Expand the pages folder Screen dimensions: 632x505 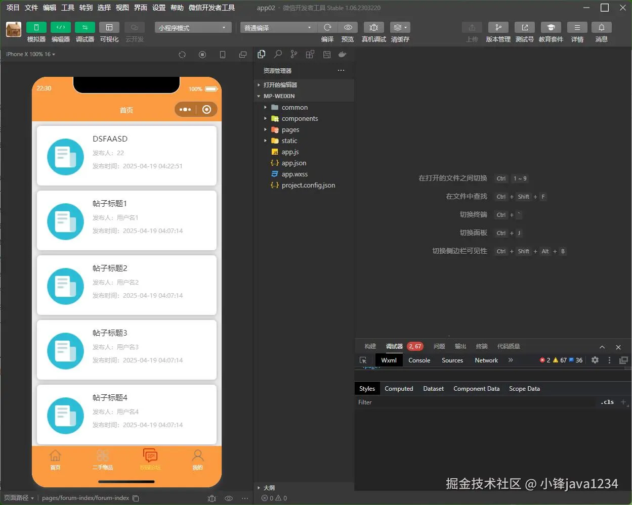coord(304,129)
